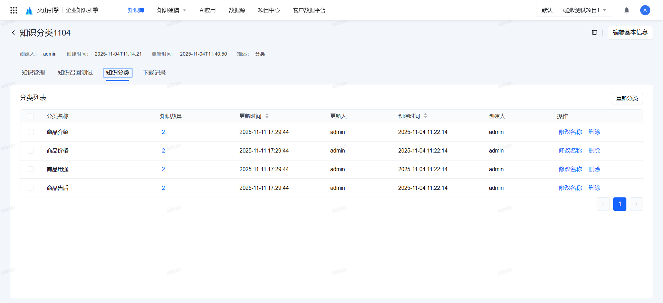Click the trash delete icon
The image size is (663, 303).
[x=594, y=32]
